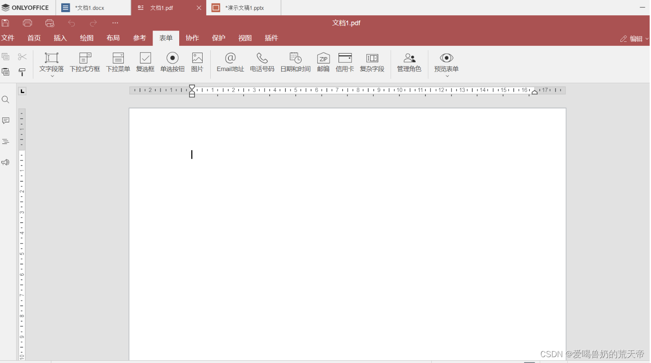The image size is (651, 363).
Task: Insert a 下拉式方框 combo box
Action: click(85, 62)
